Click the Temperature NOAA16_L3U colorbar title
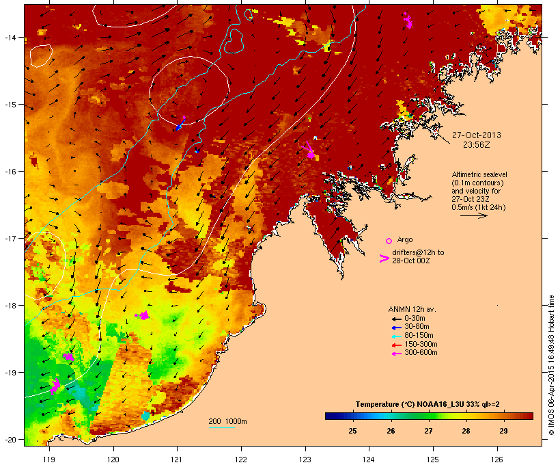The width and height of the screenshot is (560, 465). pyautogui.click(x=428, y=404)
